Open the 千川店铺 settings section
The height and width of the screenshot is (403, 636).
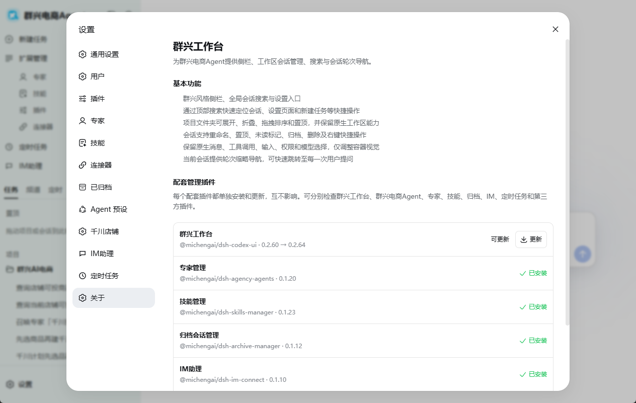pyautogui.click(x=114, y=231)
